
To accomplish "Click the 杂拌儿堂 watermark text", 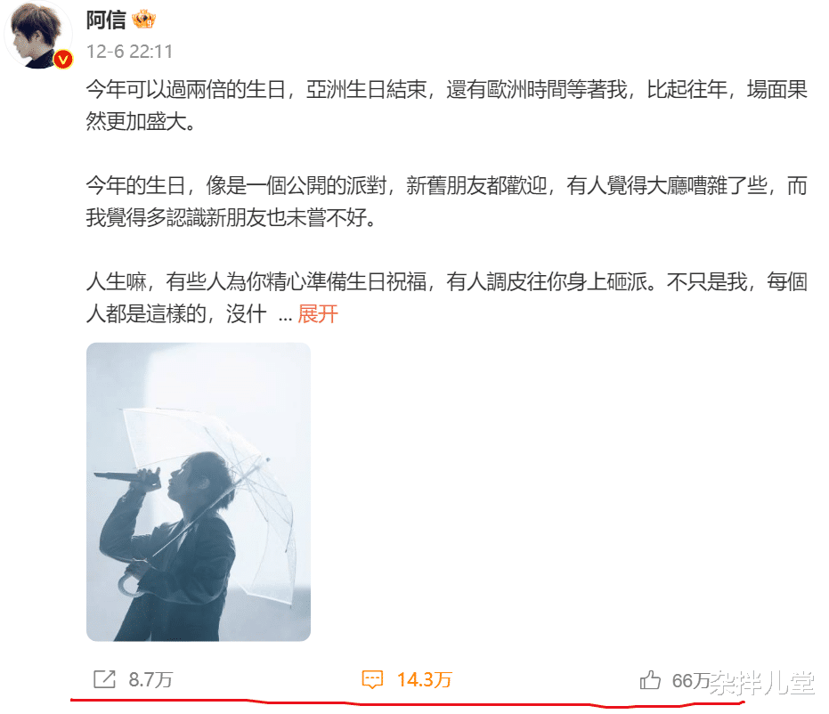I will 762,682.
